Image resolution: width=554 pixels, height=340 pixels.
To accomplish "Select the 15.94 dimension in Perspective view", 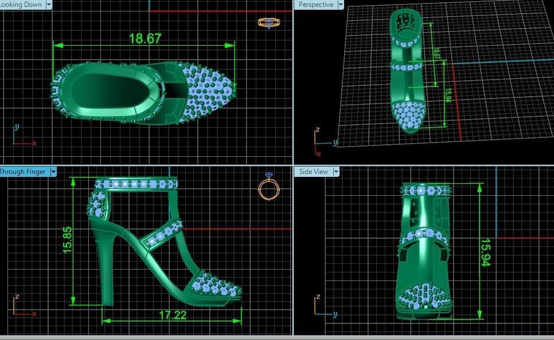I will [448, 95].
